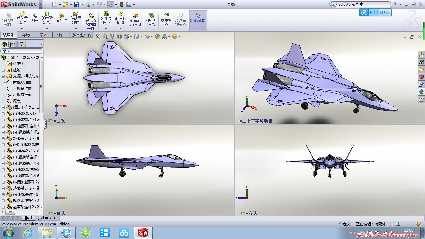Open the ConfigurationManager tab icon
425x239 pixels.
tap(21, 44)
